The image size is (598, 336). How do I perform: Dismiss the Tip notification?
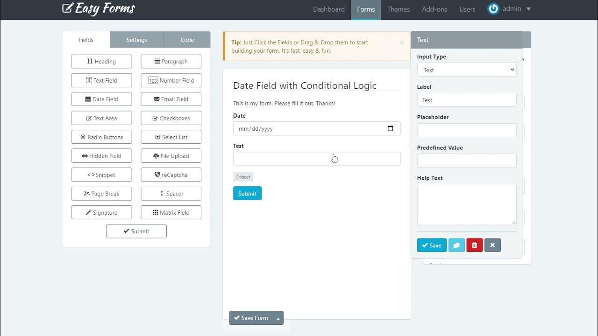(401, 42)
